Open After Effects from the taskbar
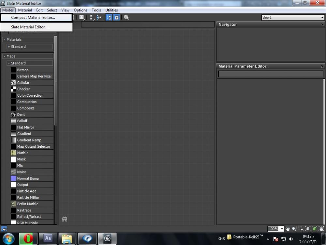 pyautogui.click(x=48, y=238)
